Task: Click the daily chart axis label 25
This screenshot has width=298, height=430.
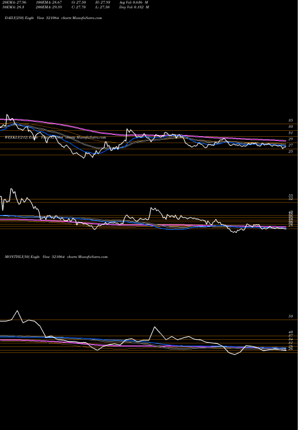Action: [x=290, y=151]
